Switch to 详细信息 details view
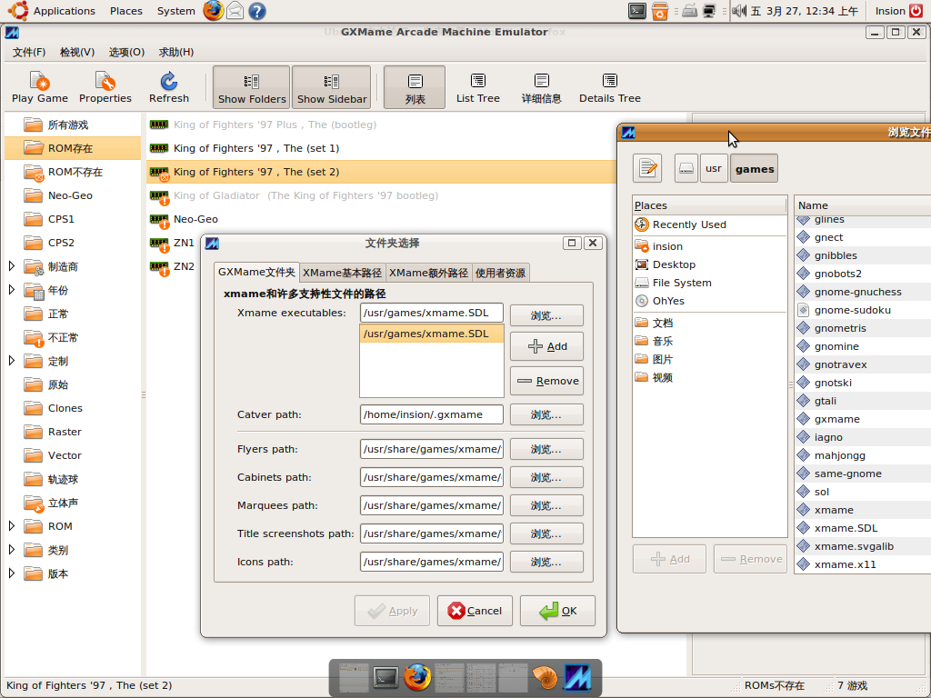The image size is (931, 698). point(541,87)
